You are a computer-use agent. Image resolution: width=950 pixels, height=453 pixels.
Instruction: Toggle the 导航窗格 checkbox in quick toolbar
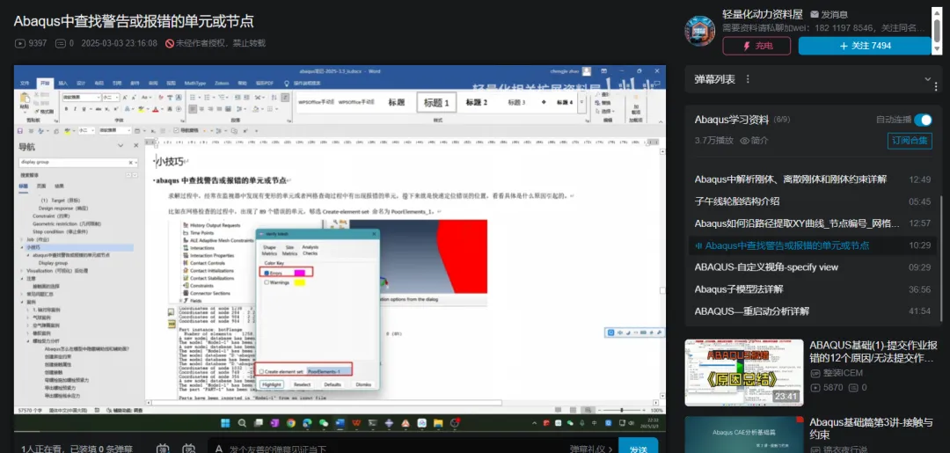tap(176, 130)
